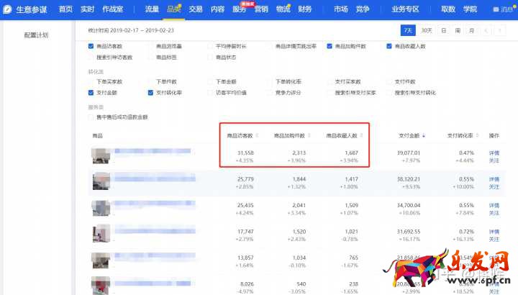Check the 售中售后成功退款金额 checkbox
This screenshot has height=295, width=518.
tap(90, 117)
